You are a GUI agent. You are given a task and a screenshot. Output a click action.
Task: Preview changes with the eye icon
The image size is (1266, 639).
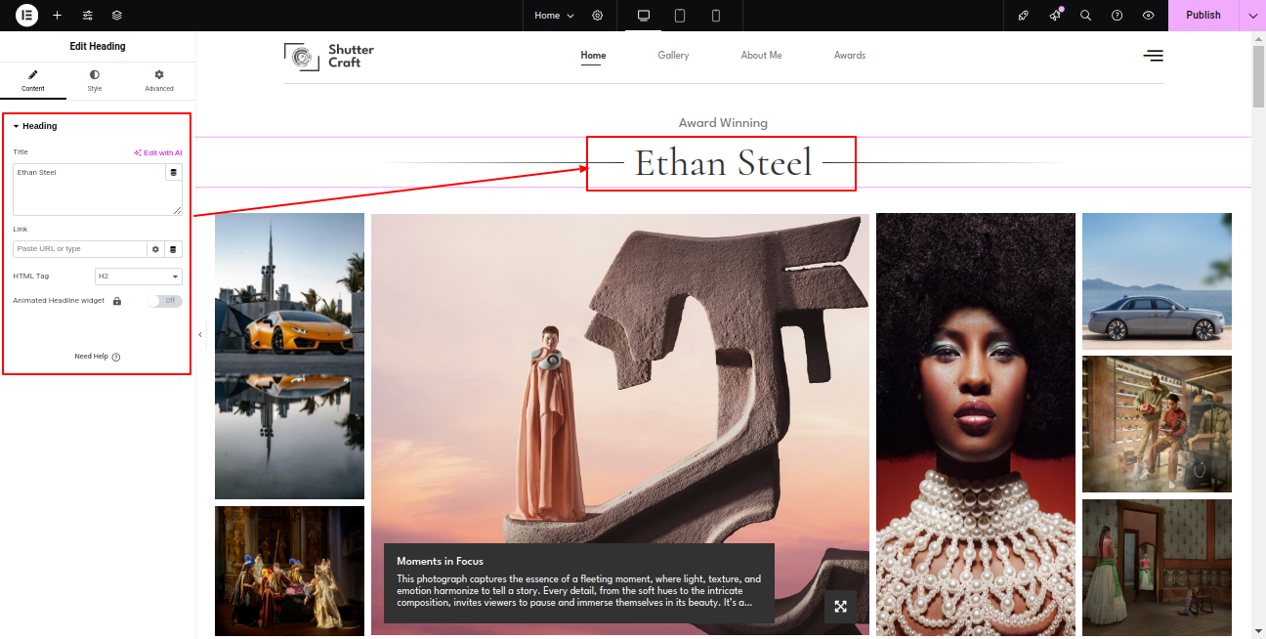pyautogui.click(x=1149, y=16)
